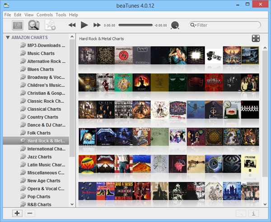Viewport: 271px width, 222px height.
Task: Collapse the AMAZON CHARTS section
Action: (8, 38)
